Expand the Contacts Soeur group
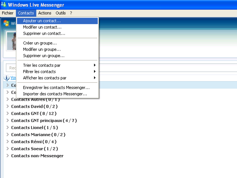The image size is (237, 178). [7, 149]
